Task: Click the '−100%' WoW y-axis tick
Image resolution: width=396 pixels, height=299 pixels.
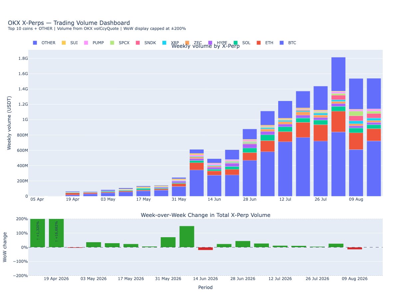Action: coord(20,261)
